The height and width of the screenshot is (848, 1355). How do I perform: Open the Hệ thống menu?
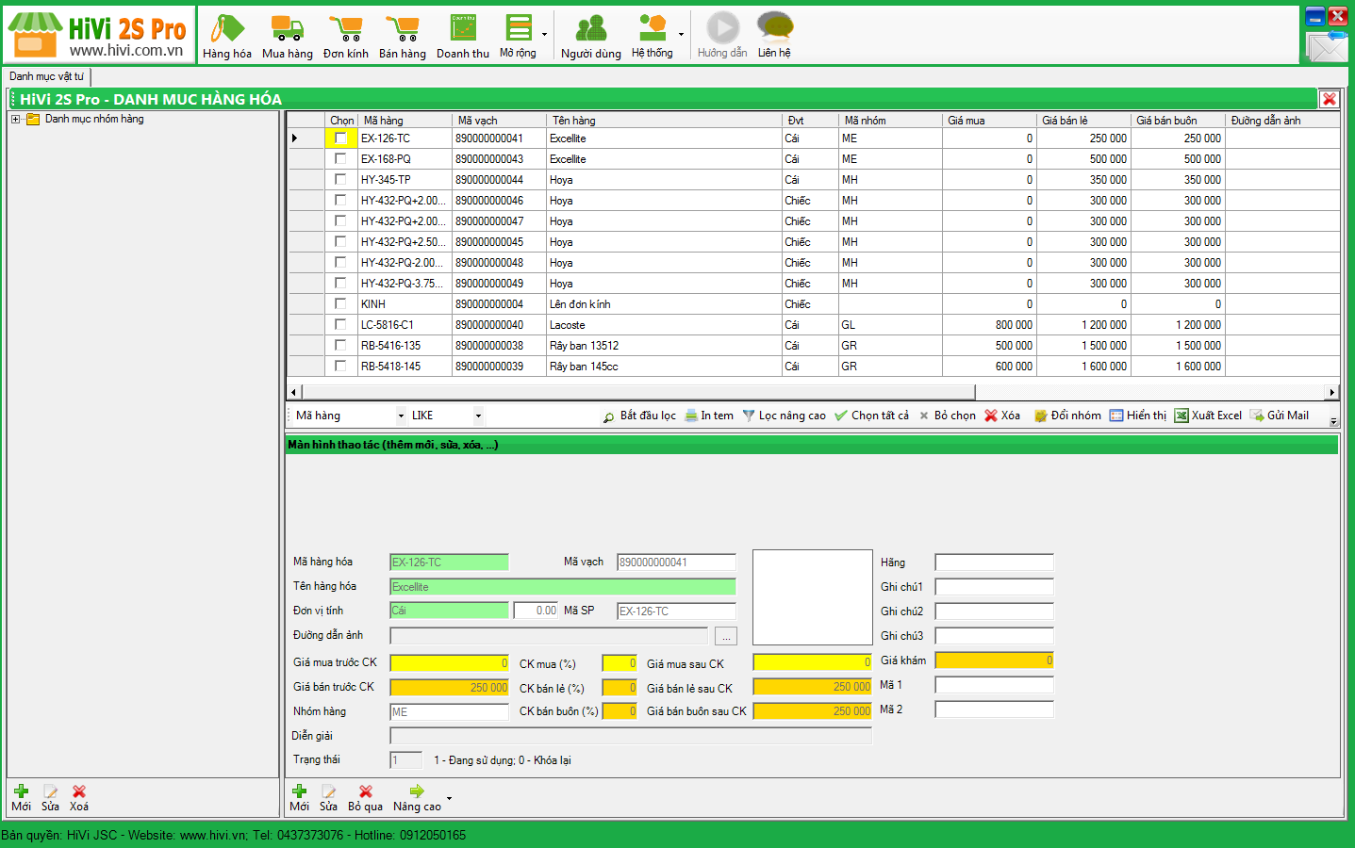(653, 36)
